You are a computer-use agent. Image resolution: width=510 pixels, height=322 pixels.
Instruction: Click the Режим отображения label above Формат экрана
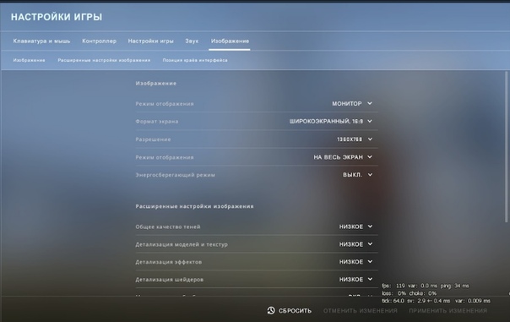point(165,104)
